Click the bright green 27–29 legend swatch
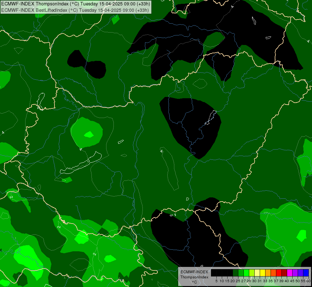Viewport: 312px width, 287px height. point(246,273)
